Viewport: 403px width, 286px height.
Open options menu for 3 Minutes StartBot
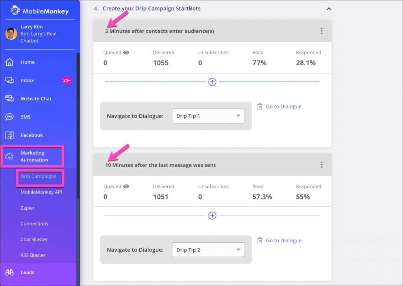322,31
